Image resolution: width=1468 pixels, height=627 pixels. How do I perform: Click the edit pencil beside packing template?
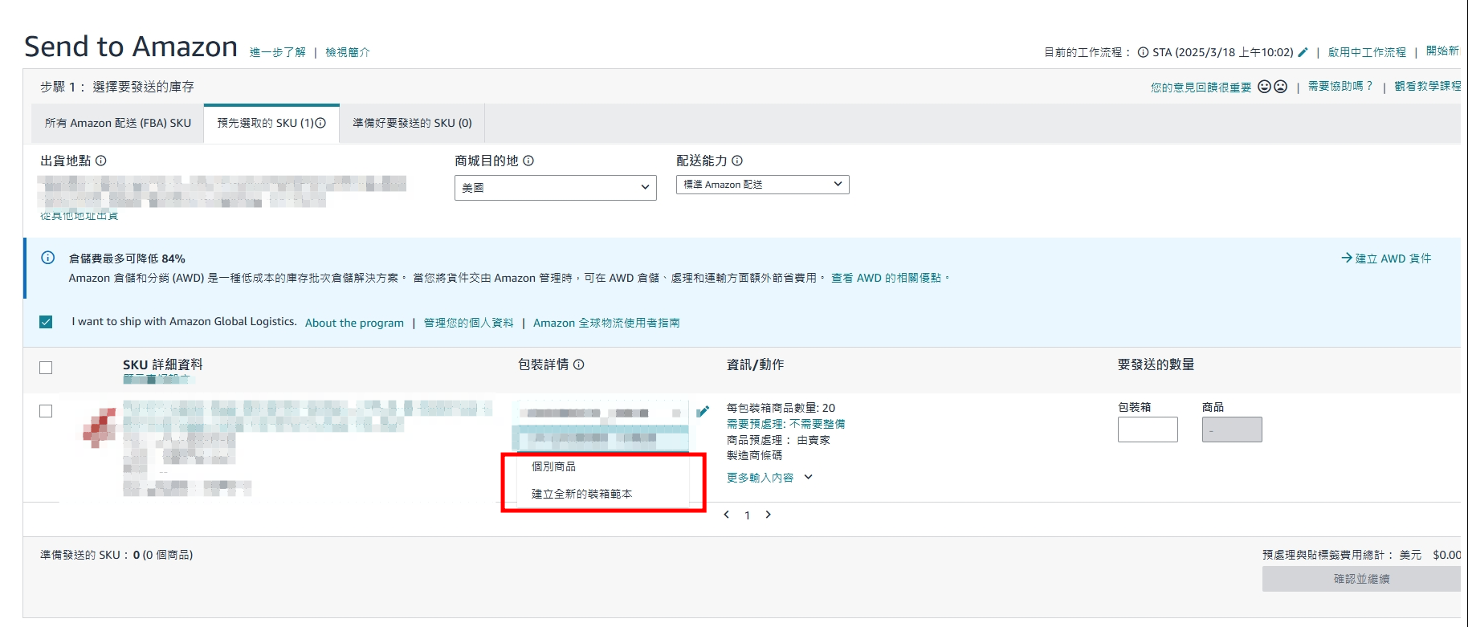703,411
